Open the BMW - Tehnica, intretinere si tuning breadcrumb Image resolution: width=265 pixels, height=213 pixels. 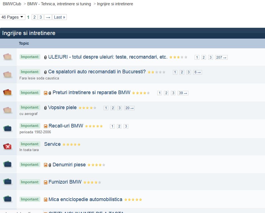click(x=59, y=4)
